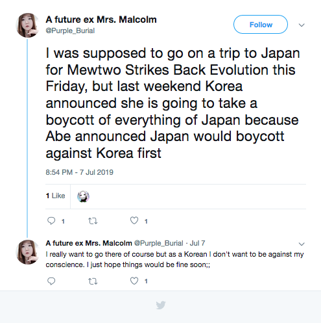Open avatar of user who liked tweet

[83, 196]
